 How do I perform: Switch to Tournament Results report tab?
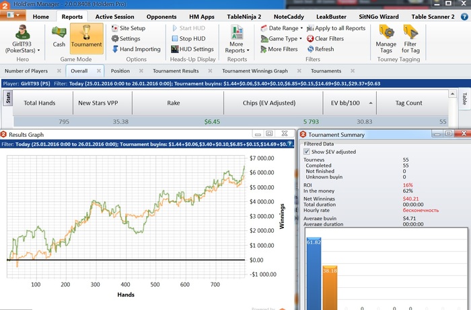tap(176, 71)
